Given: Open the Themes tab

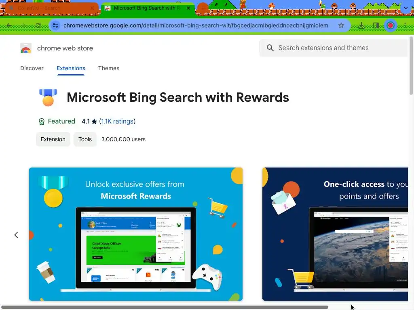Looking at the screenshot, I should (109, 68).
